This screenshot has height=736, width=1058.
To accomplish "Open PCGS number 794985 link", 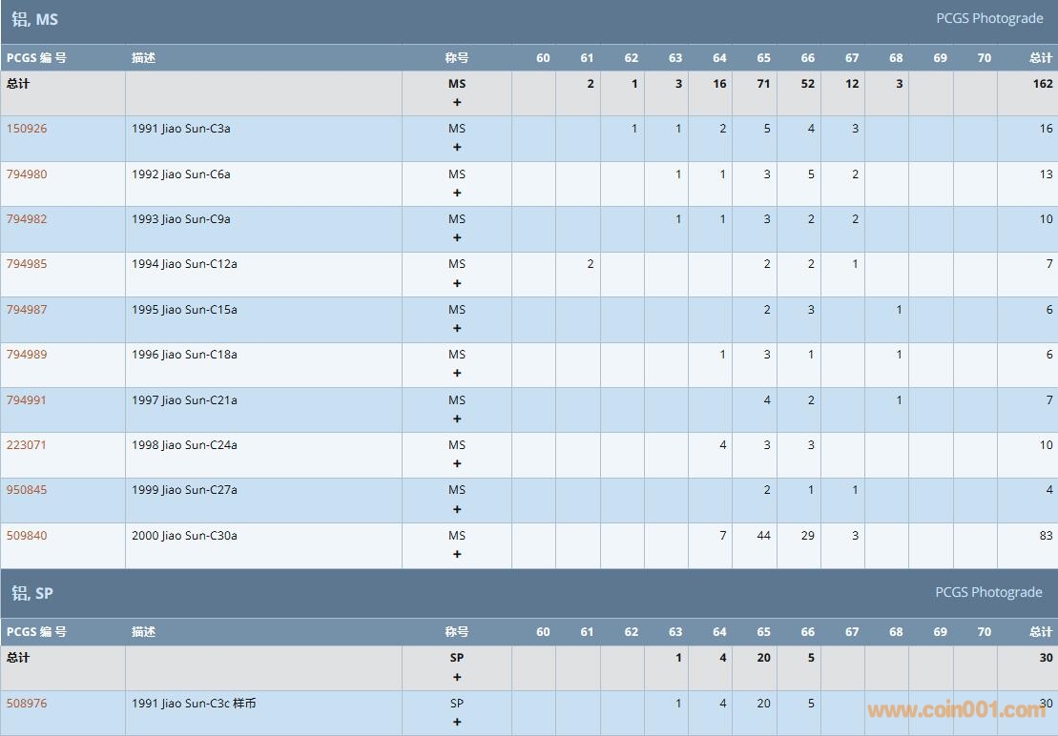I will pyautogui.click(x=27, y=264).
